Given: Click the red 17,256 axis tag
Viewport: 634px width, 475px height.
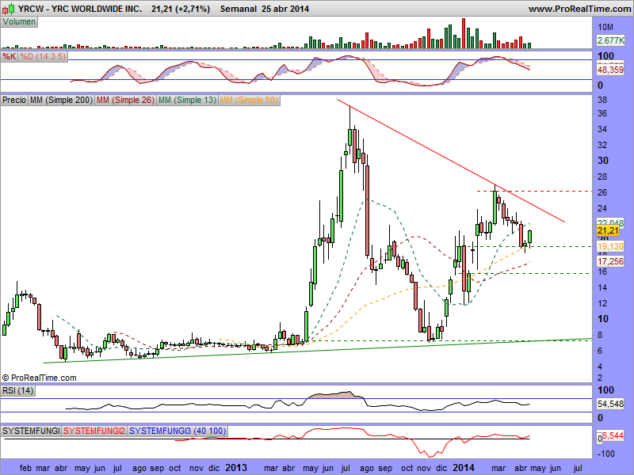Looking at the screenshot, I should point(610,261).
